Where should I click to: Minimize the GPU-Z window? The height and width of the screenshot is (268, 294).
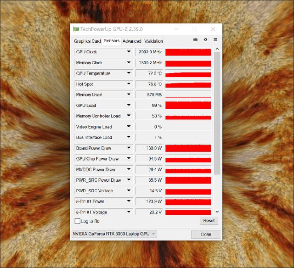tap(176, 29)
